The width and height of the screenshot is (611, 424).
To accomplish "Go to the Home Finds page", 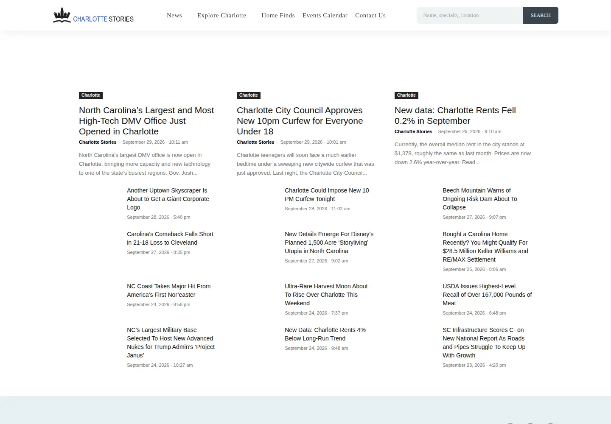I will [x=278, y=15].
